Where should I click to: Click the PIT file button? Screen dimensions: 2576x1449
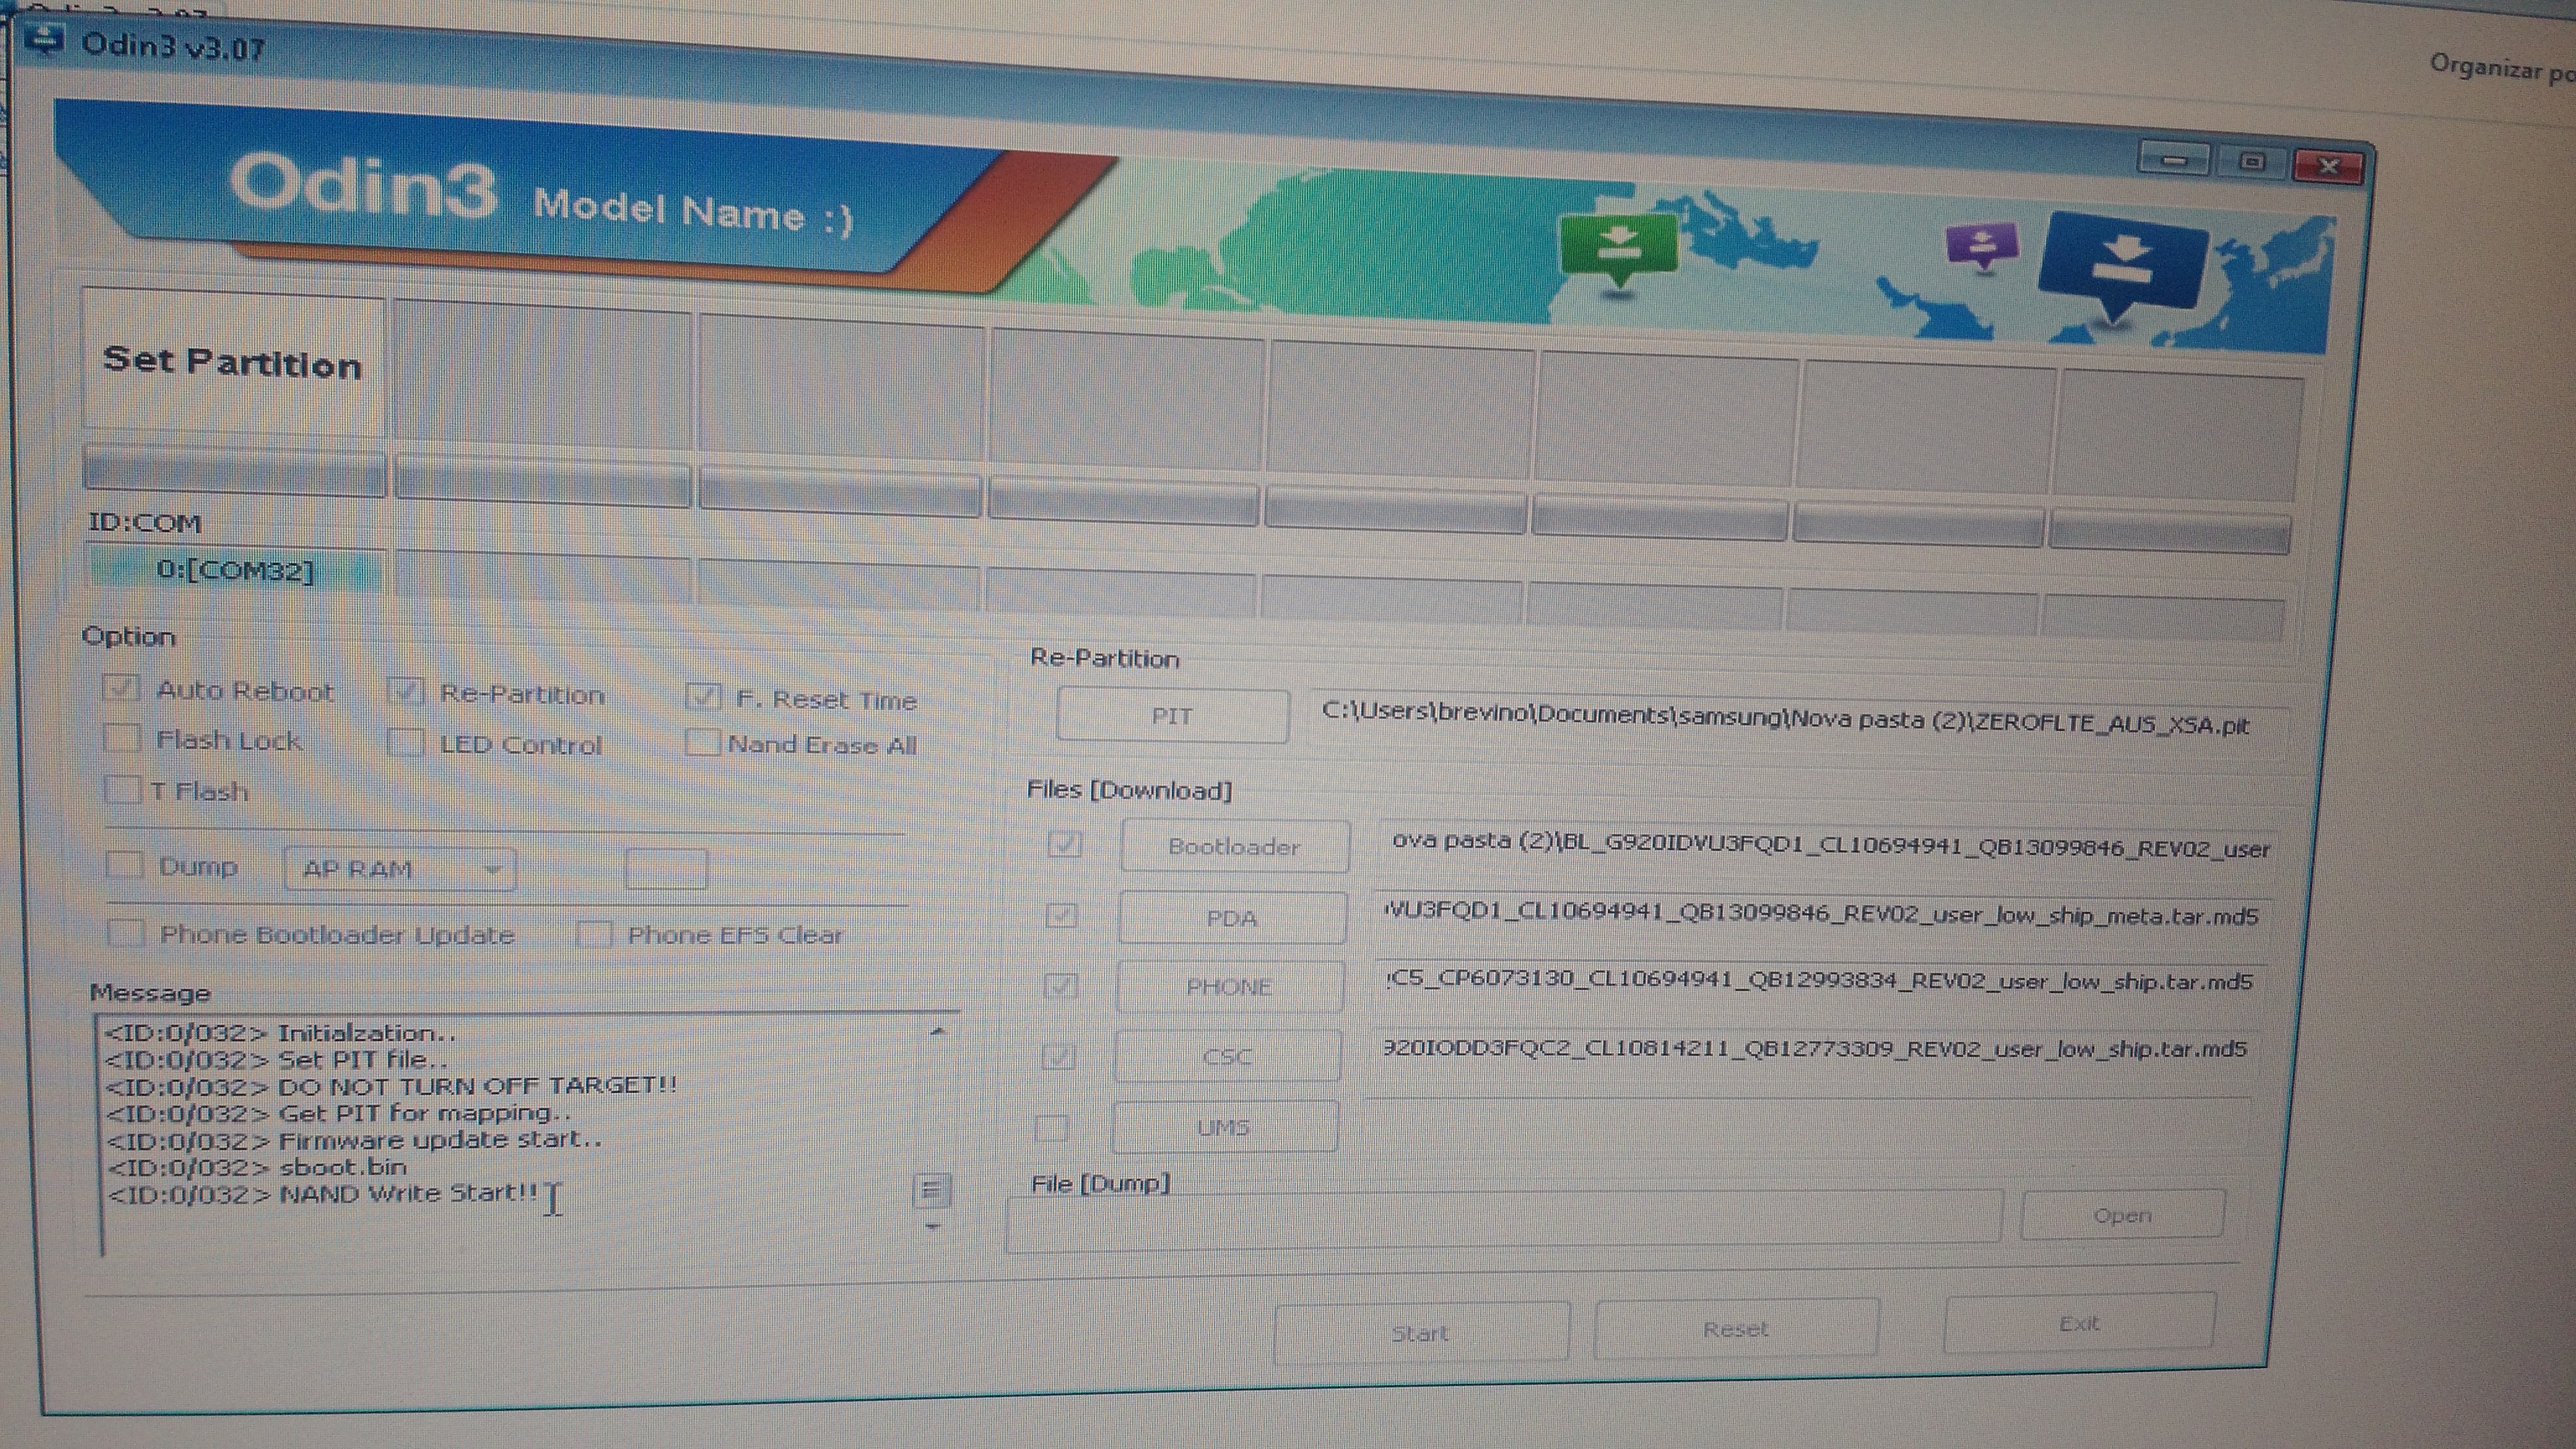tap(1172, 716)
